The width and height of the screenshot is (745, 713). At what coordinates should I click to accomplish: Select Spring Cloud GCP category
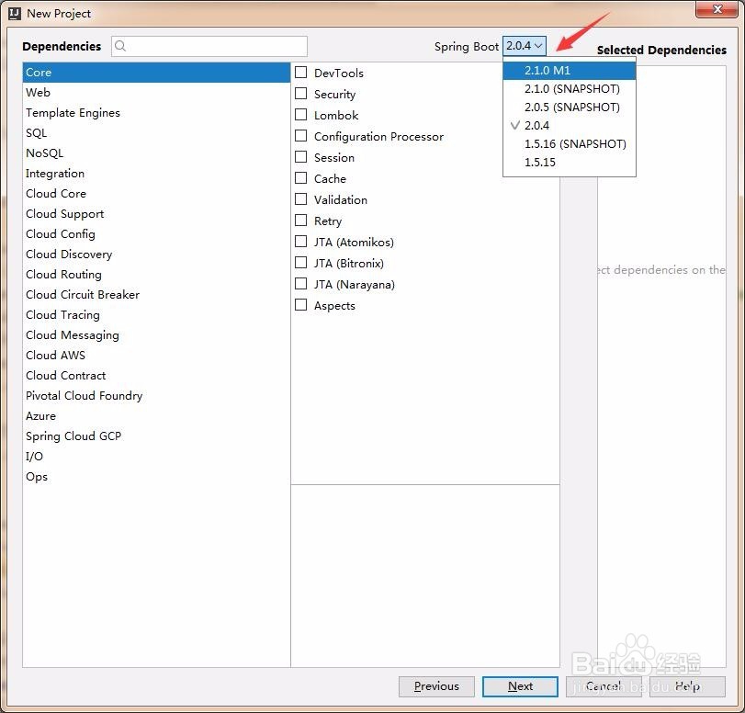pos(156,436)
